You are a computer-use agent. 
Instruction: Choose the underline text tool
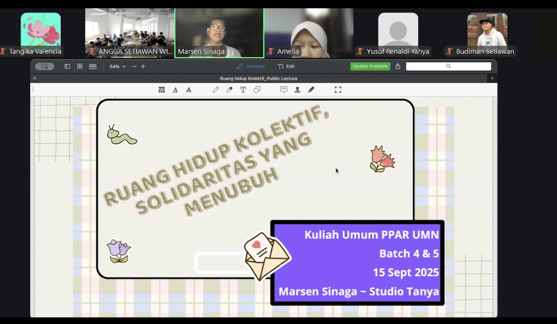pyautogui.click(x=175, y=90)
